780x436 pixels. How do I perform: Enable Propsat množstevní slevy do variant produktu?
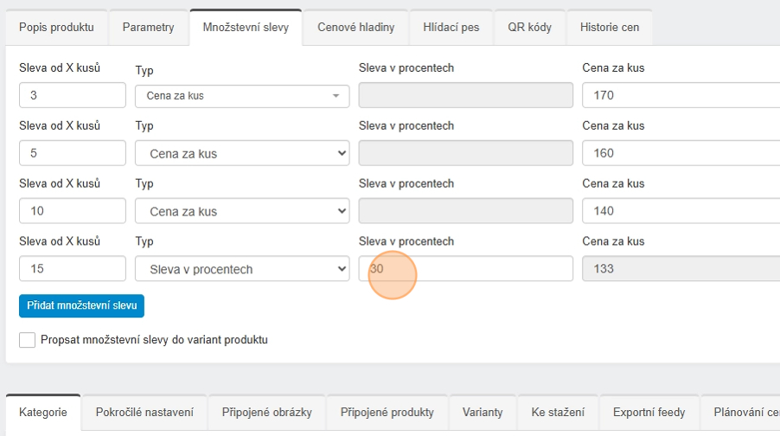(28, 340)
